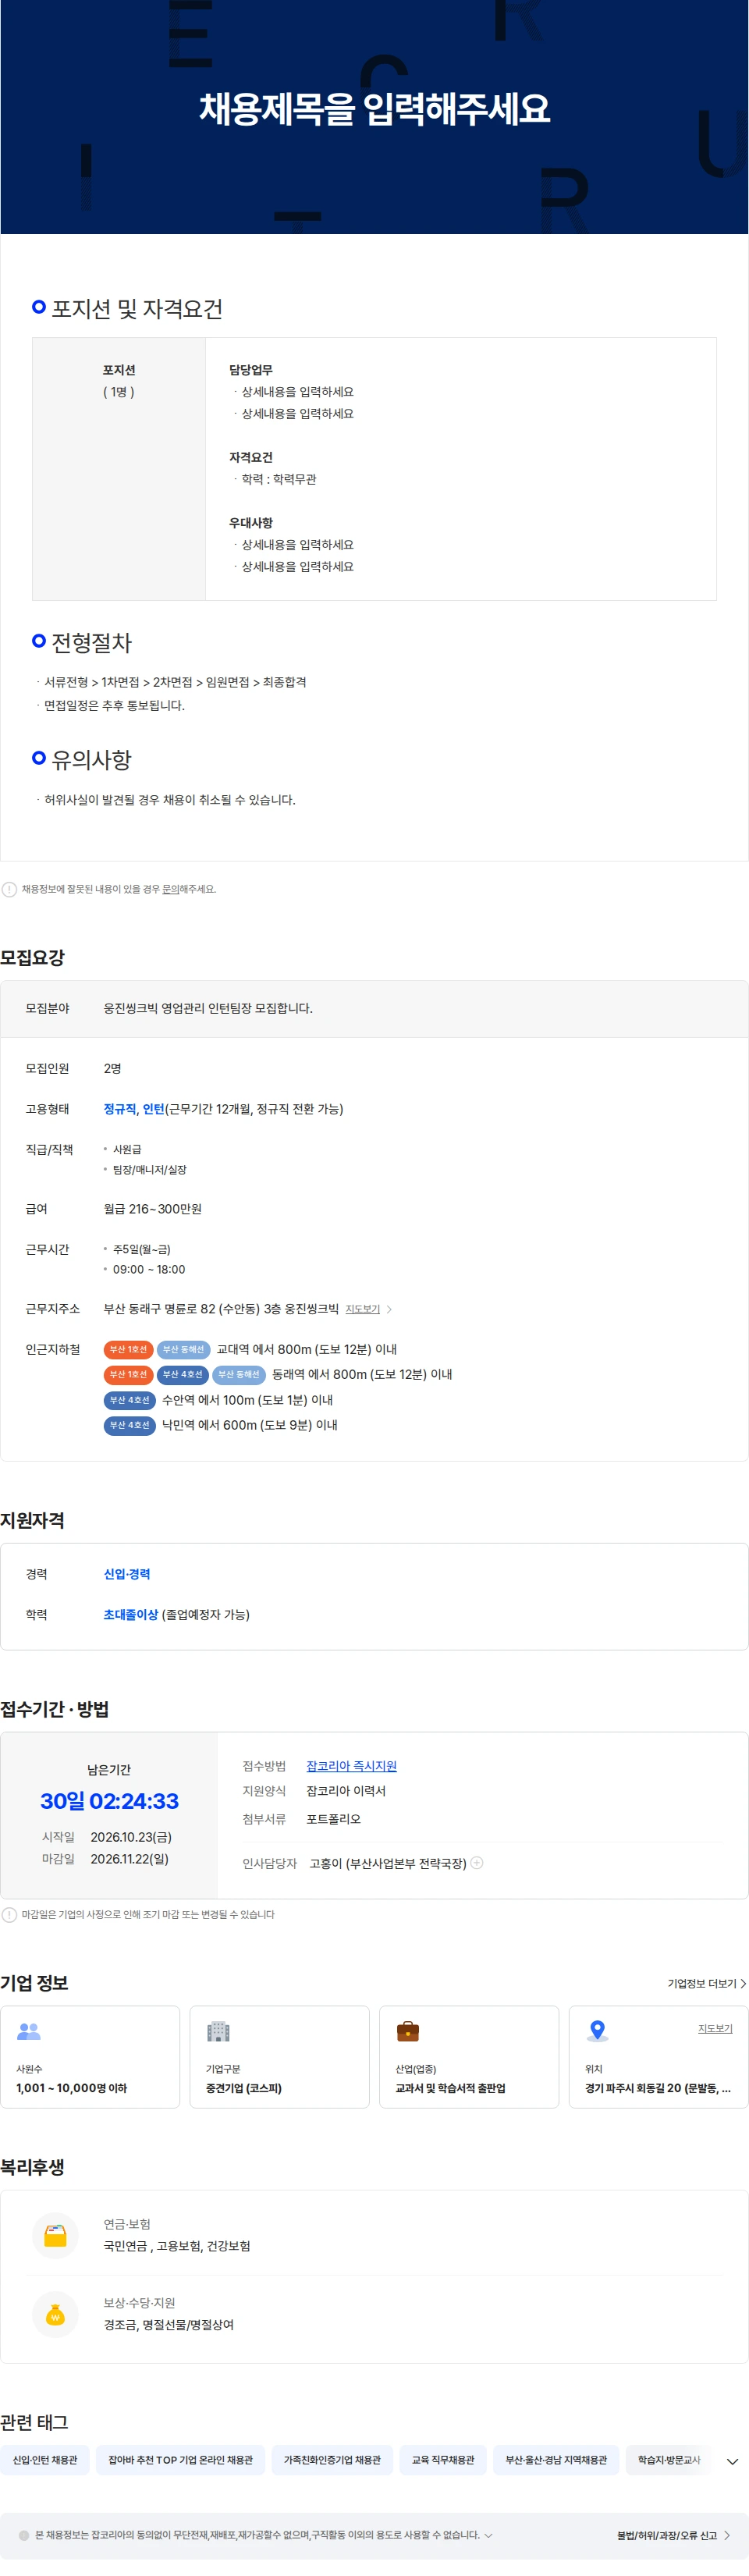Click 정규직 employment type text
This screenshot has height=2576, width=749.
point(119,1109)
